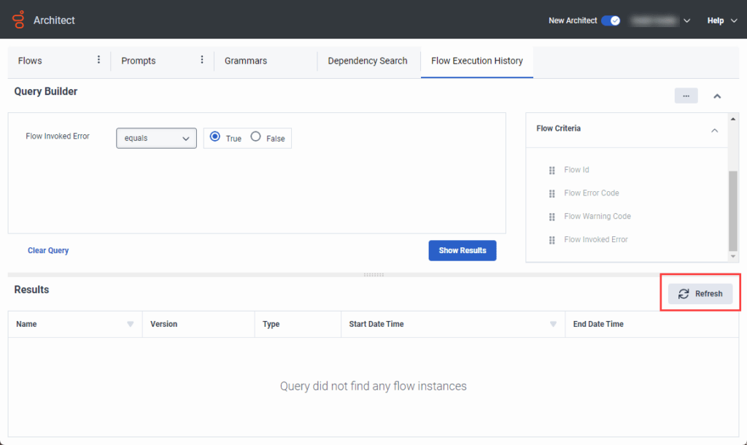Screen dimensions: 747x445
Task: Open the Prompts kebab menu
Action: 201,60
